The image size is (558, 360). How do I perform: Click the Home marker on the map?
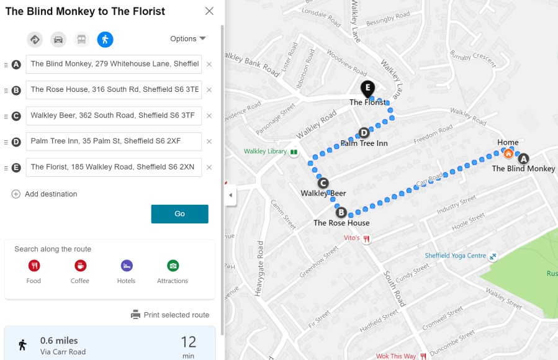(x=508, y=152)
